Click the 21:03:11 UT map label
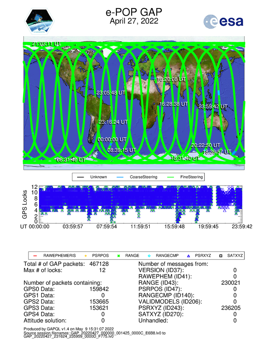This screenshot has height=346, width=268. point(46,44)
